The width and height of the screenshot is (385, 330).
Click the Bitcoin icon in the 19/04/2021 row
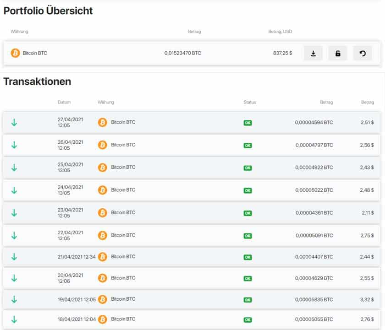pos(102,299)
